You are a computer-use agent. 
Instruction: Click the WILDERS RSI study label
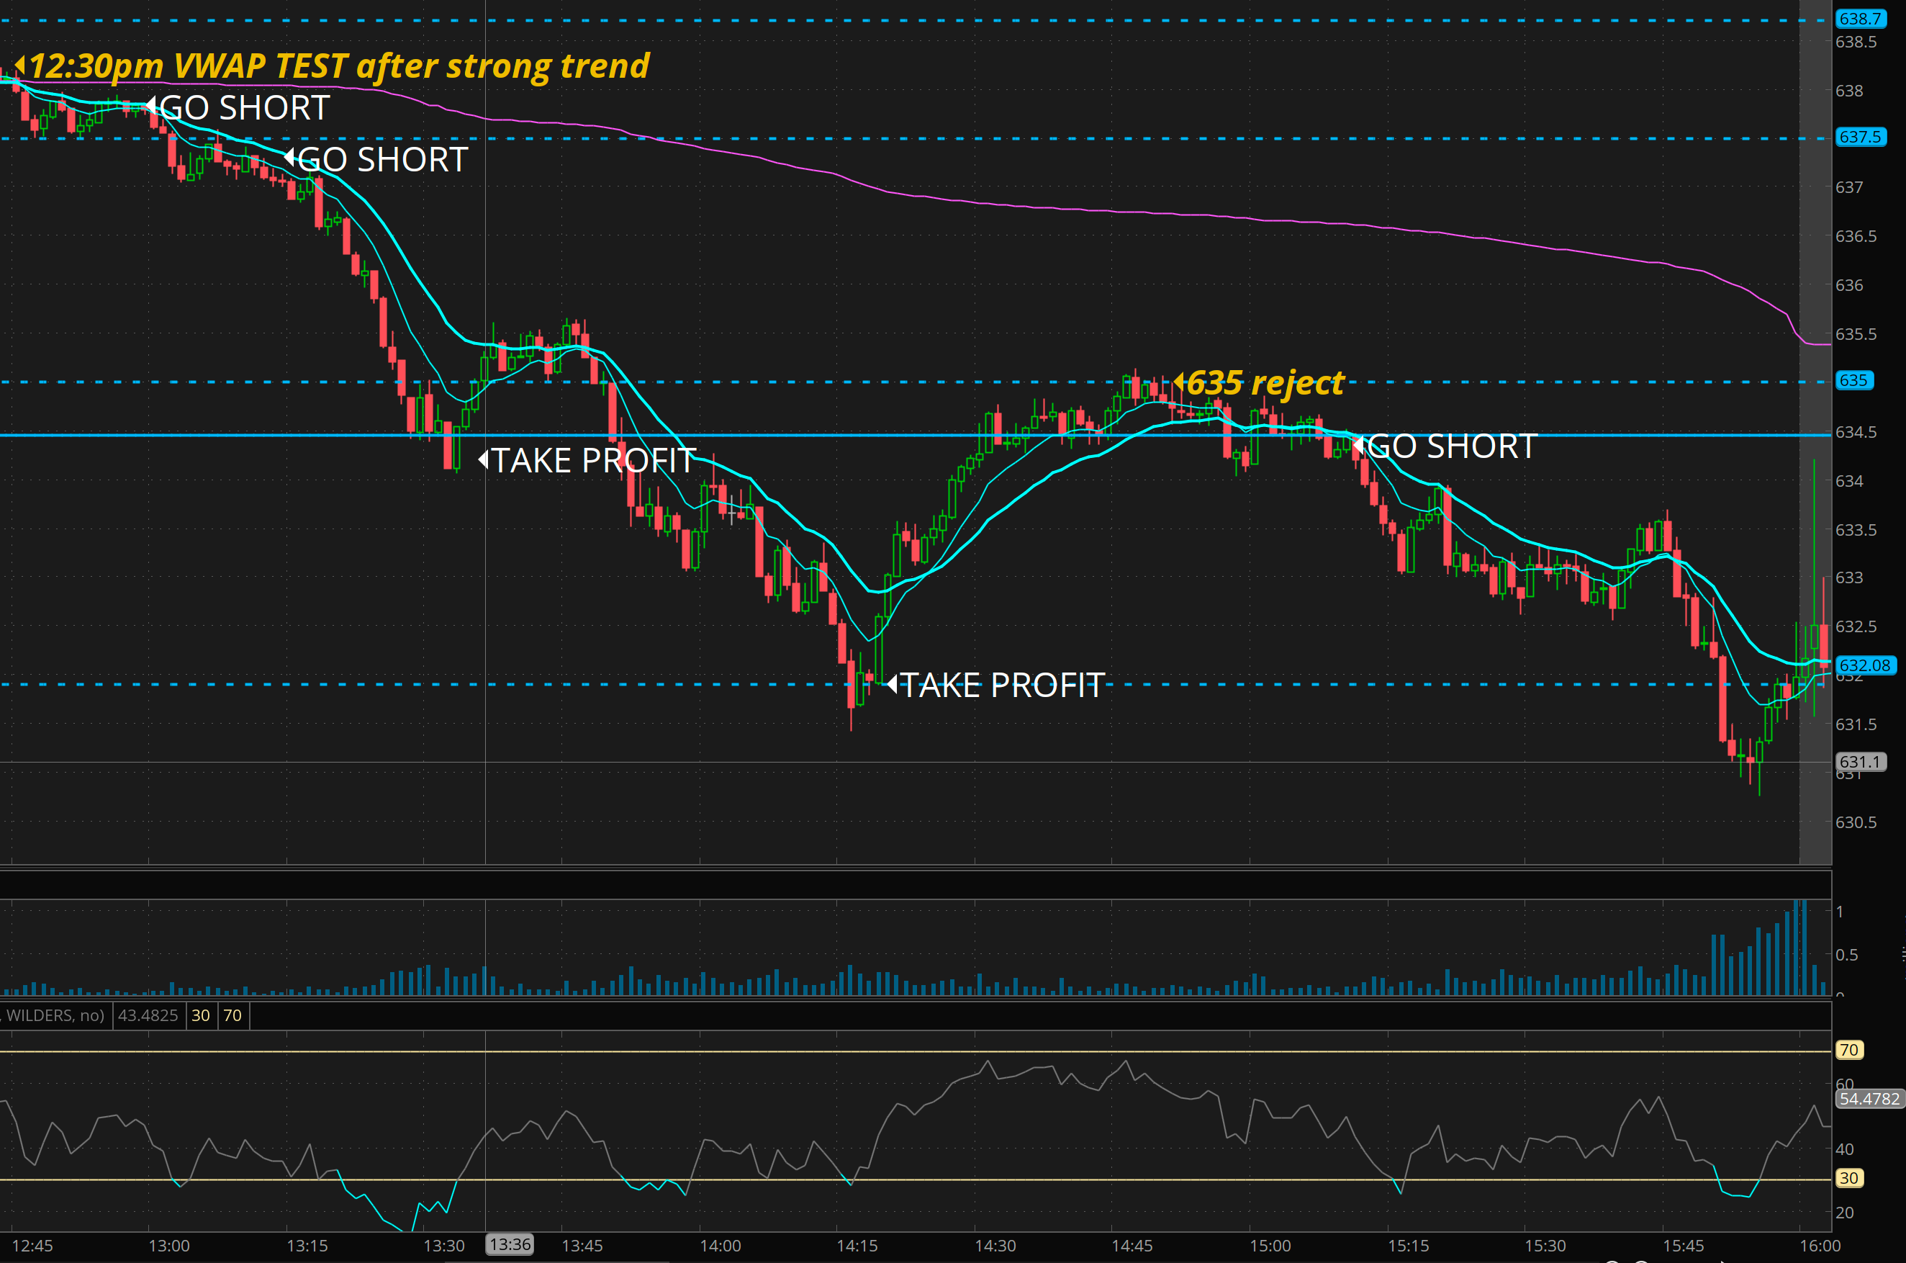55,1016
